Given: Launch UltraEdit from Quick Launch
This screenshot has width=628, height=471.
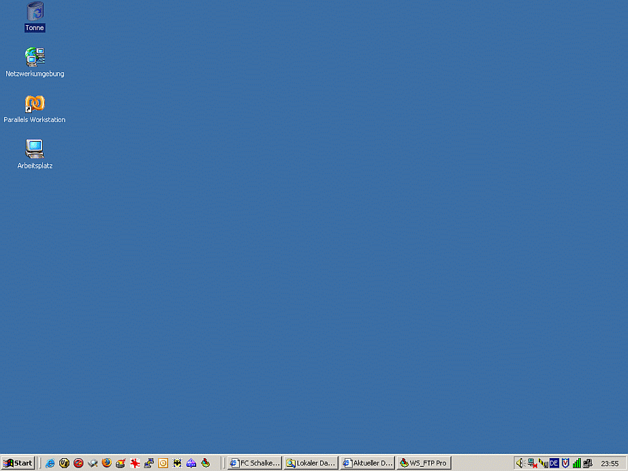Looking at the screenshot, I should [64, 463].
